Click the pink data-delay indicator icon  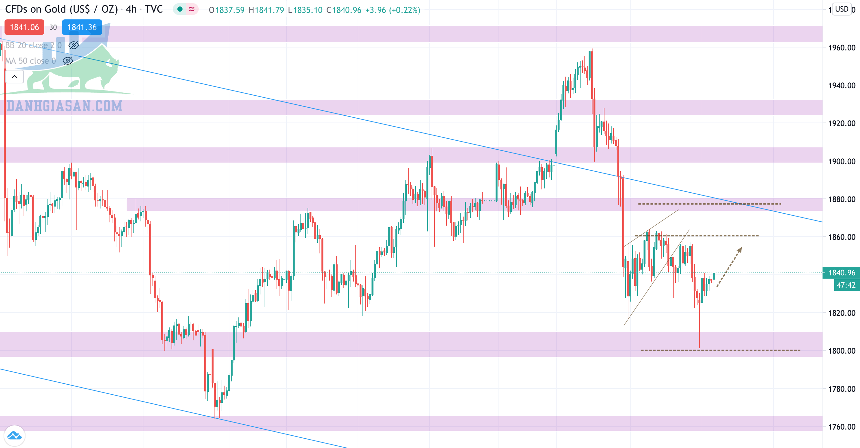click(192, 9)
